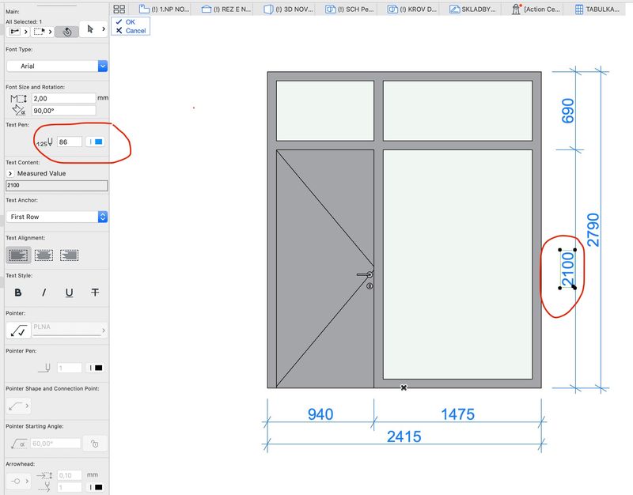Open the tab overview grid icon
The height and width of the screenshot is (495, 633).
(119, 9)
